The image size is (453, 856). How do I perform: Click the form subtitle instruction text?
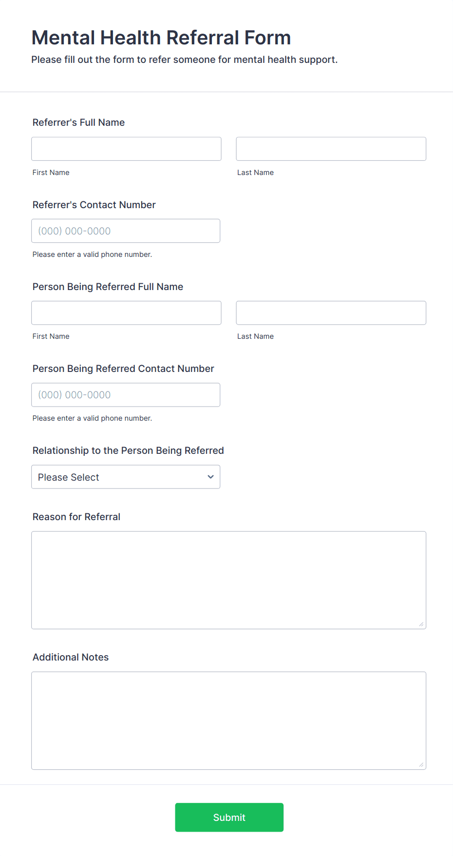(x=185, y=59)
